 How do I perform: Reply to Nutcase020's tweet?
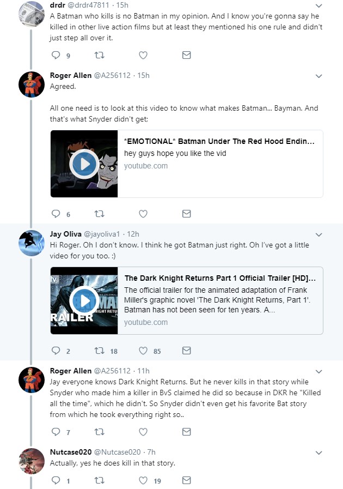tap(56, 480)
